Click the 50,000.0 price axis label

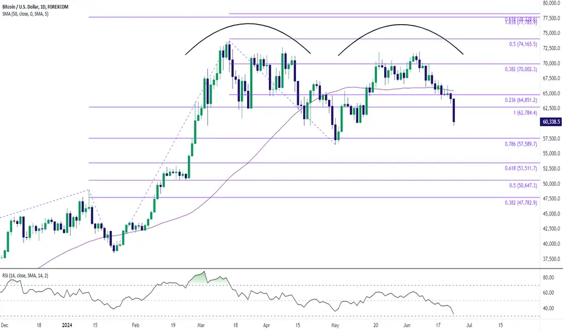(x=552, y=184)
